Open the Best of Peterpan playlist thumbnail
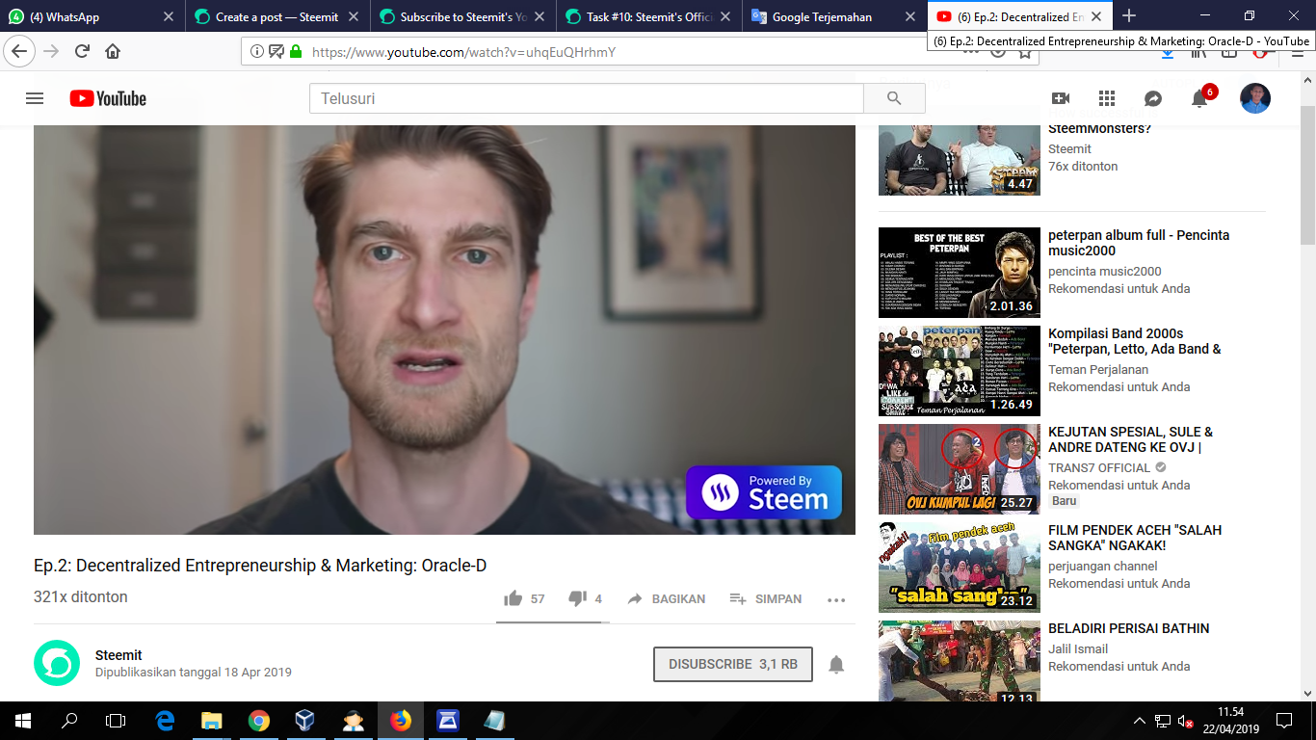This screenshot has width=1316, height=740. tap(960, 273)
